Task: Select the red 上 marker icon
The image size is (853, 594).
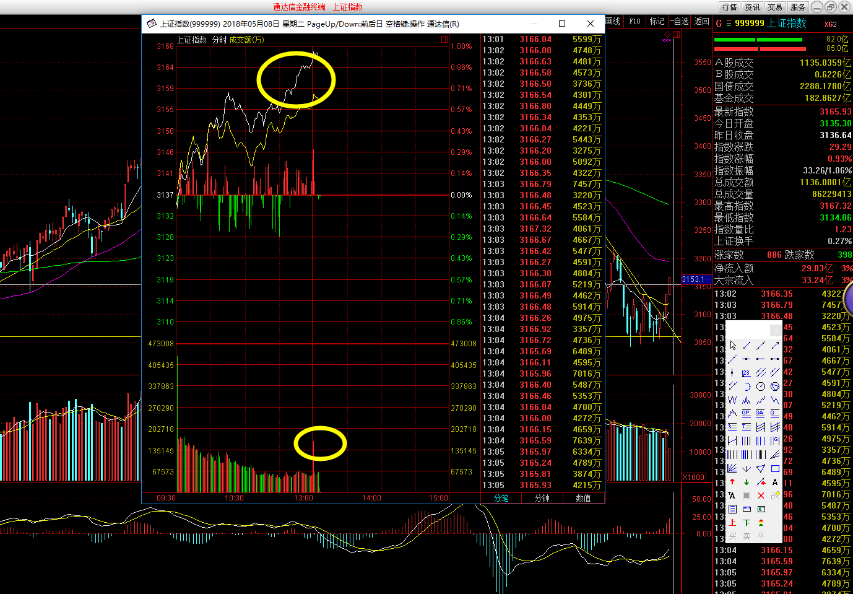Action: pos(733,523)
